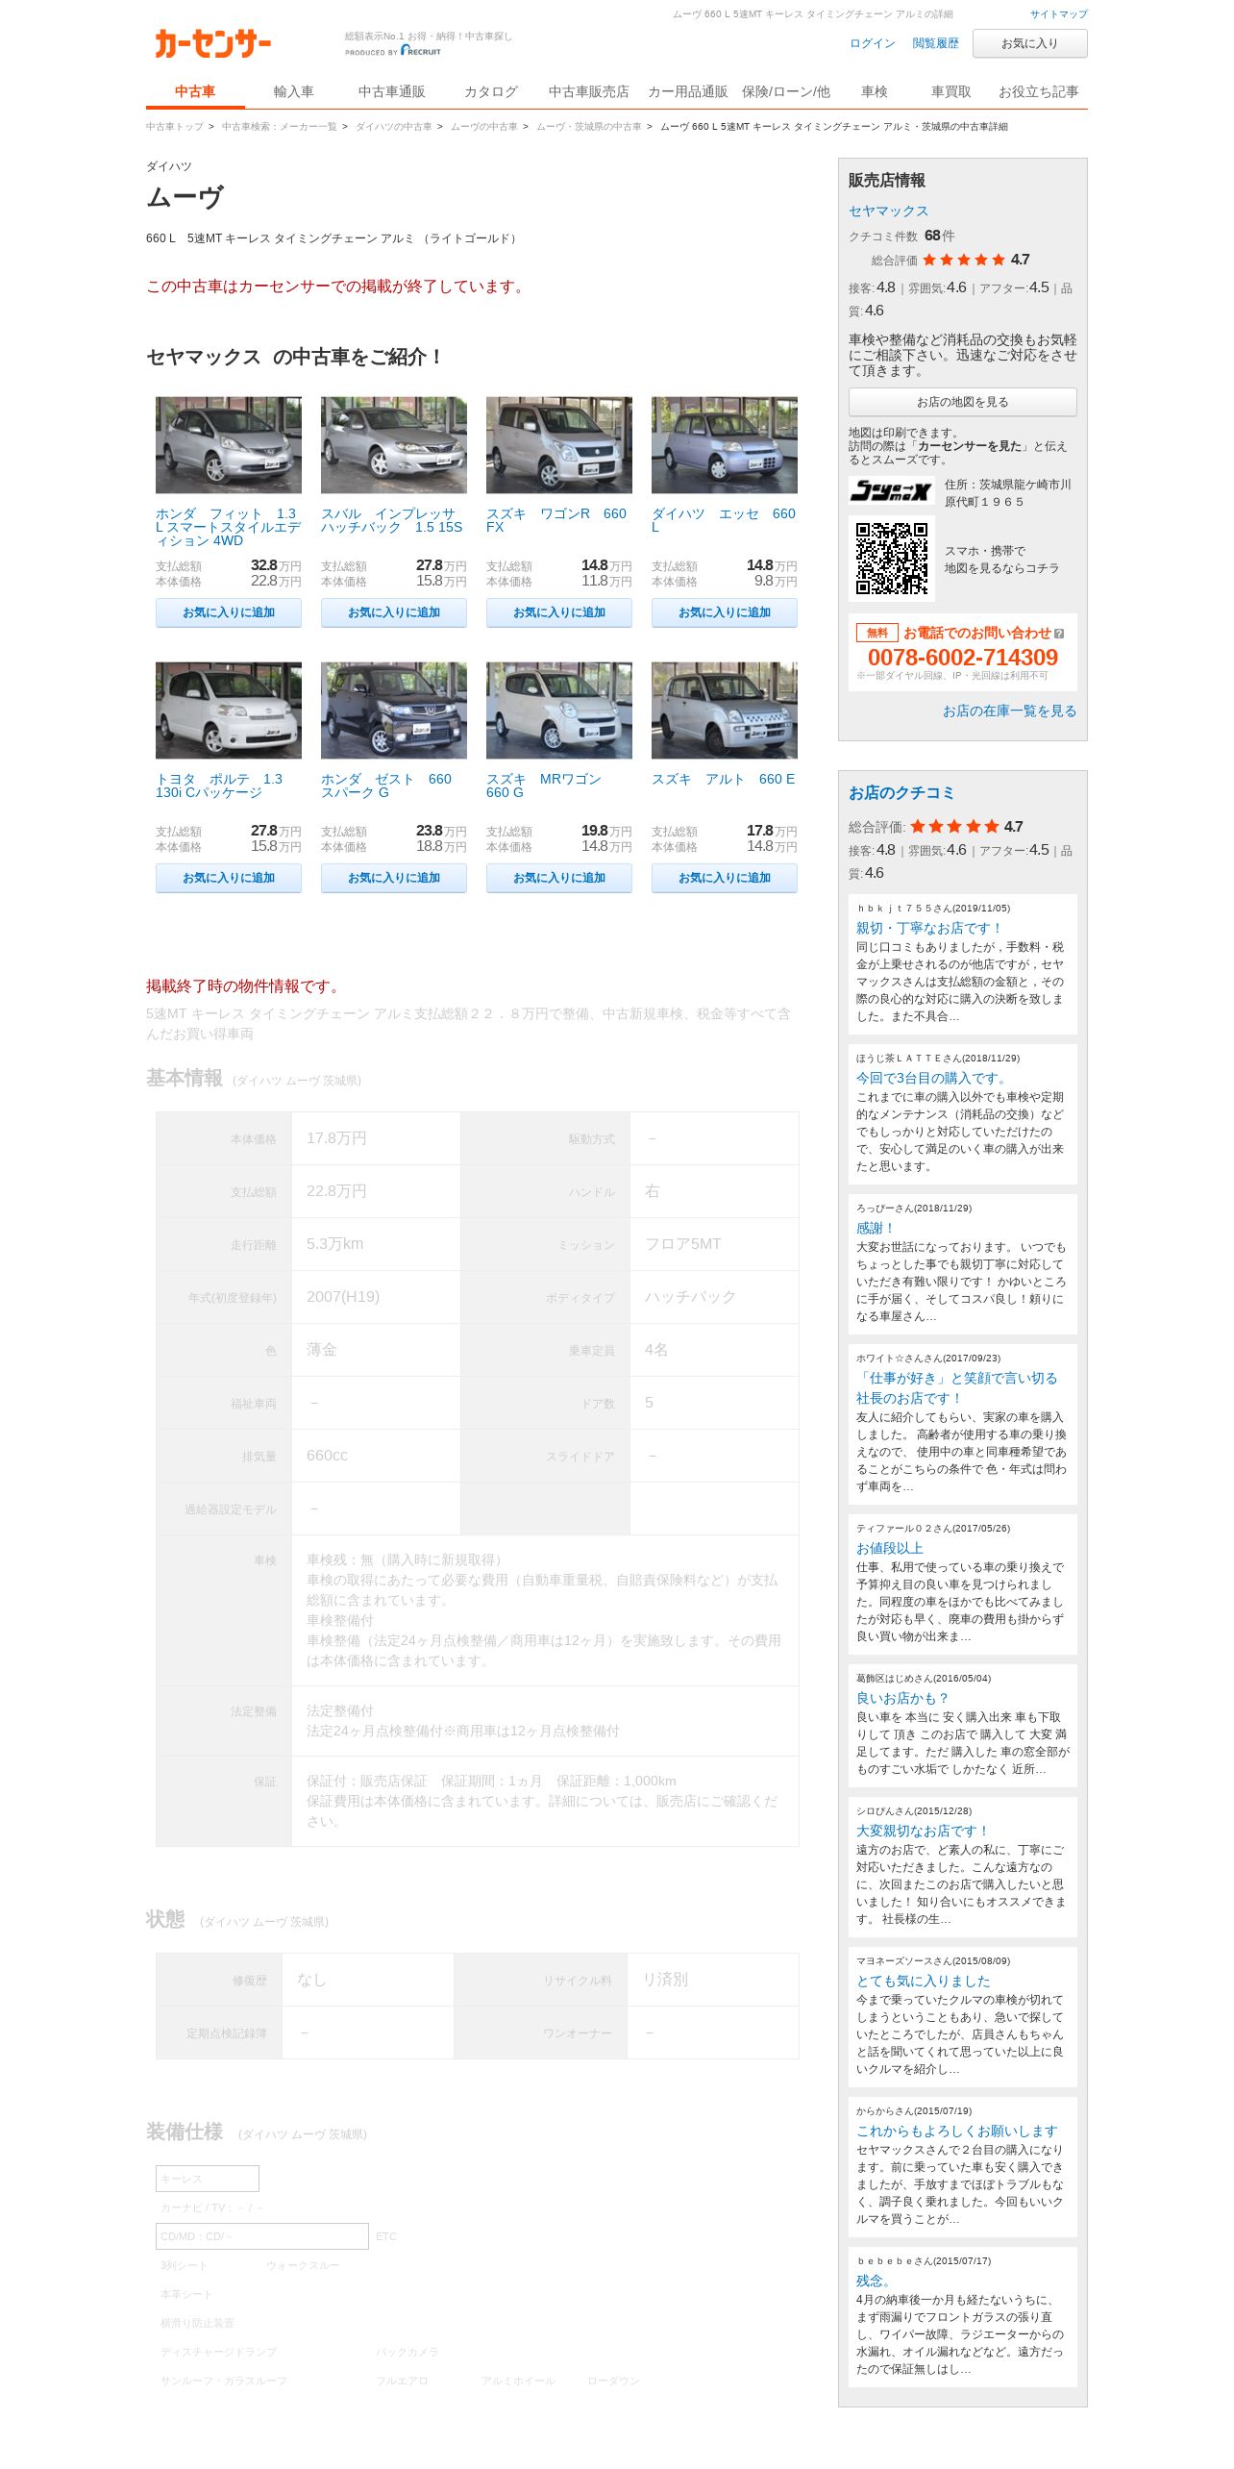Add the Toyota Porte to favorites

[x=229, y=878]
